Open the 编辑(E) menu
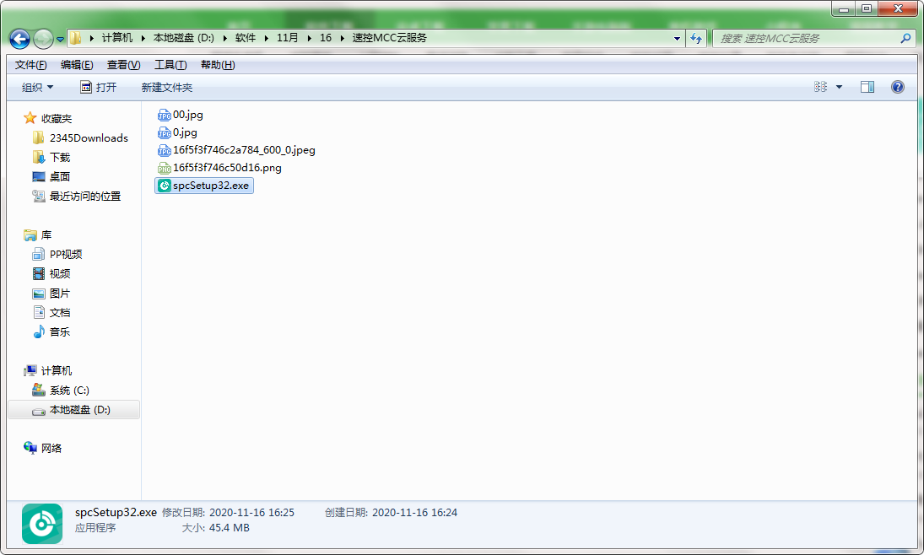This screenshot has width=924, height=555. [77, 65]
